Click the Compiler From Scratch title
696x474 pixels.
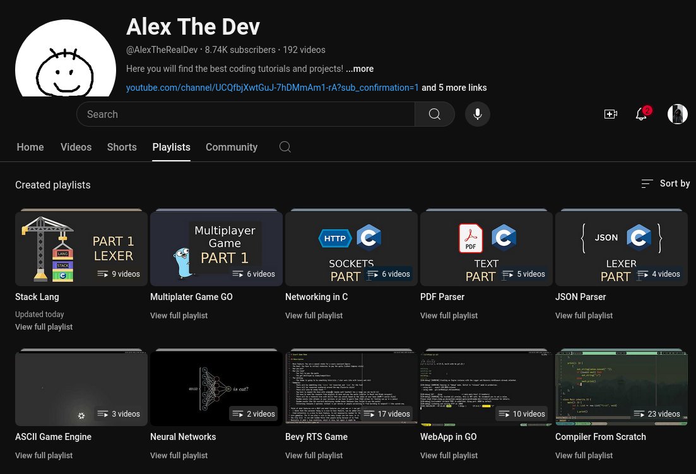coord(601,437)
